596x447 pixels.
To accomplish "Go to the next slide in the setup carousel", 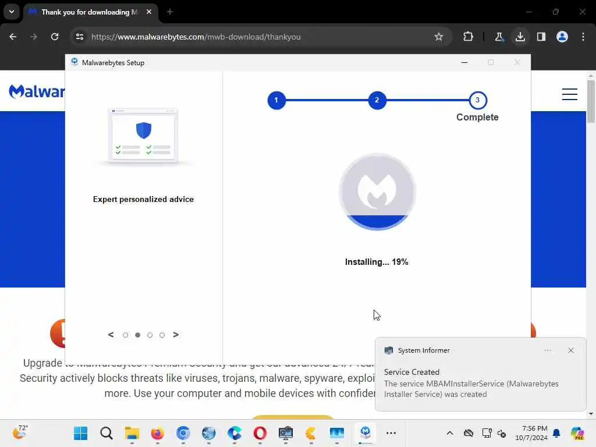I will [176, 335].
